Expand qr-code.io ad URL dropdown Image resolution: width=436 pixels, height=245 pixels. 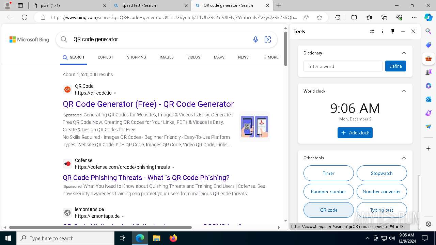click(115, 93)
